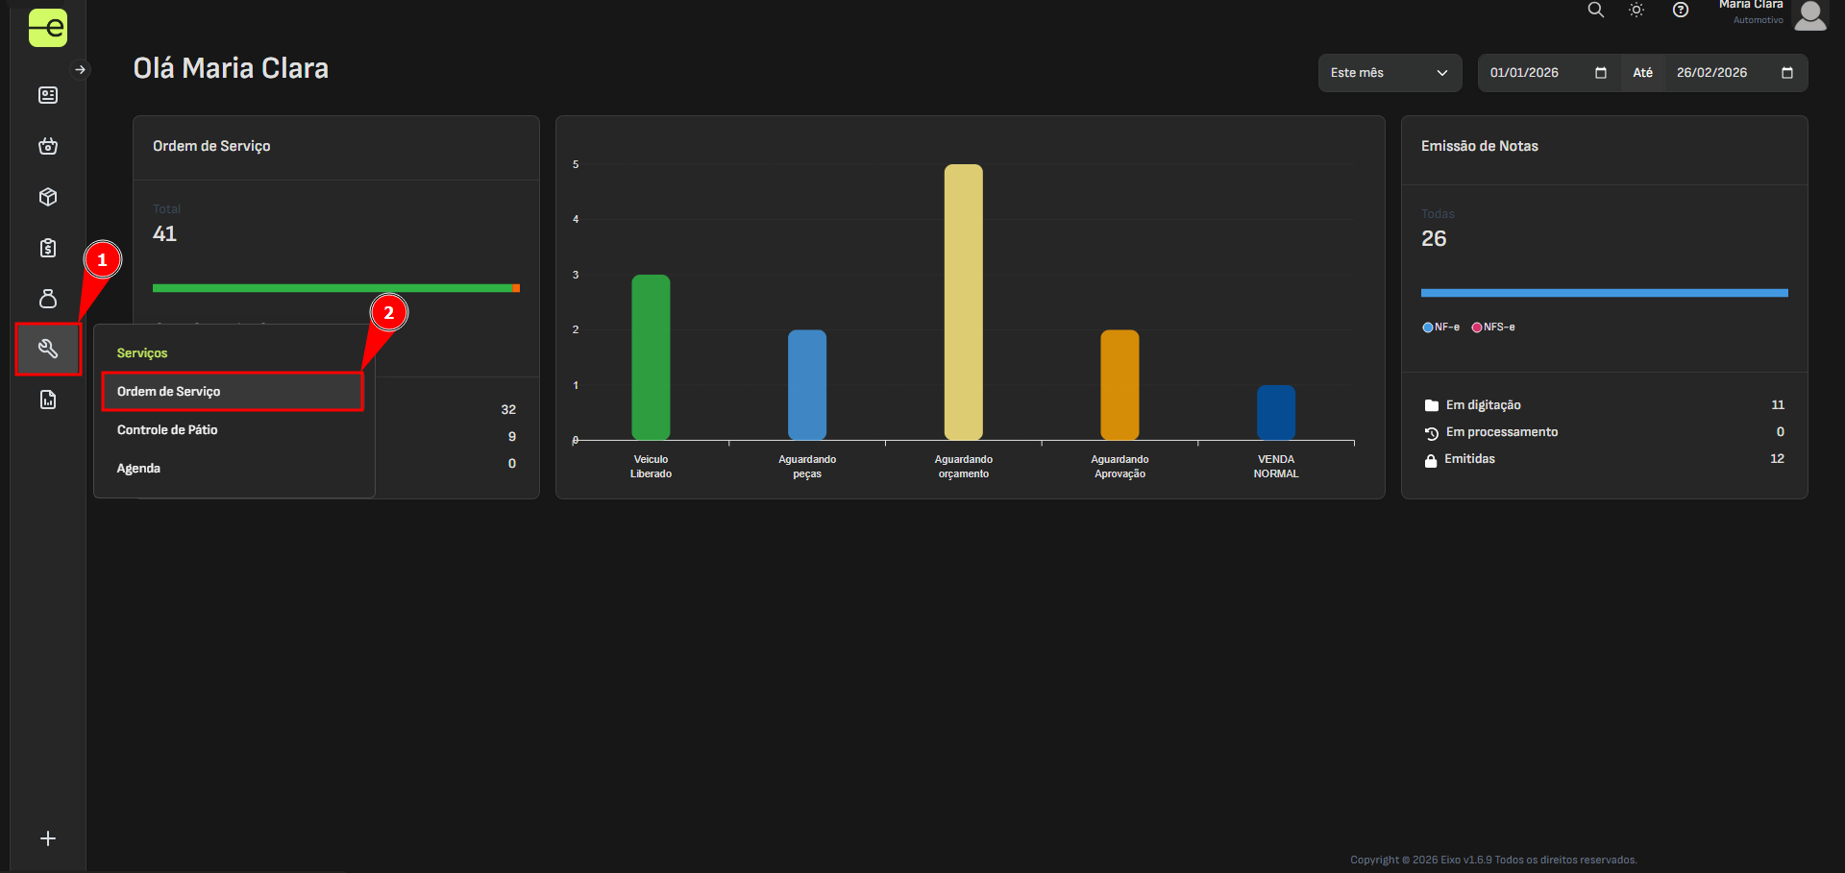Open the report document sidebar icon
1845x873 pixels.
[x=48, y=400]
